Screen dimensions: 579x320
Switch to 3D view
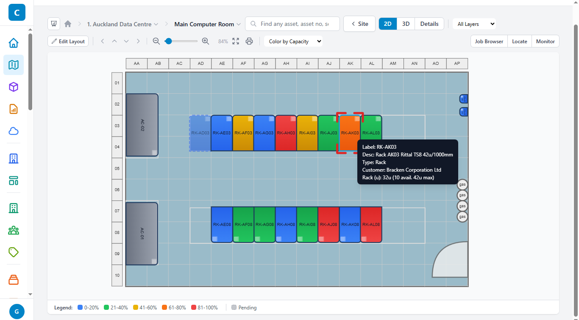pyautogui.click(x=406, y=24)
